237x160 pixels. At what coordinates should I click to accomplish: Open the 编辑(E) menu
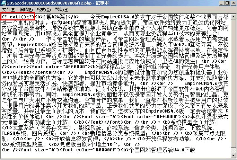pos(26,10)
